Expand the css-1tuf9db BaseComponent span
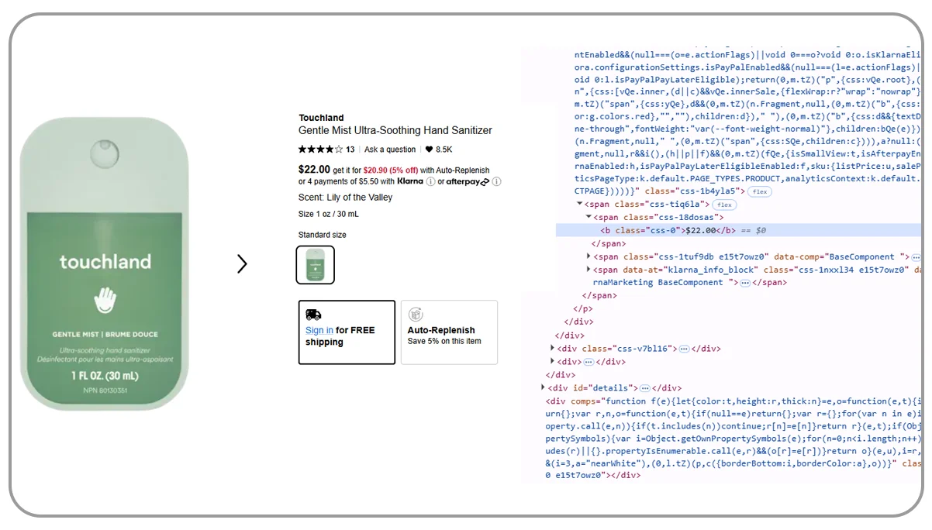The height and width of the screenshot is (530, 932). pos(589,256)
